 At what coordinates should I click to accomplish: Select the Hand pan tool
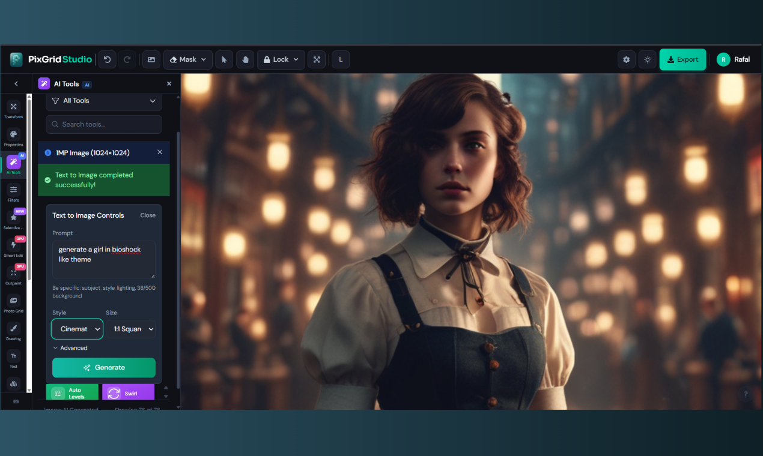(245, 59)
